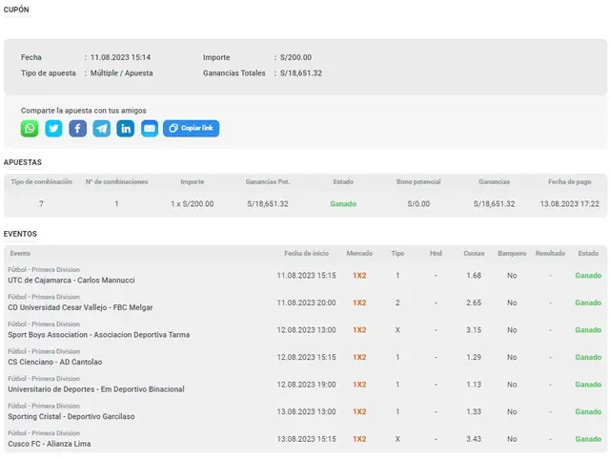The width and height of the screenshot is (610, 460).
Task: Click the 1X2 market in UTC de Cajamarca row
Action: [359, 276]
